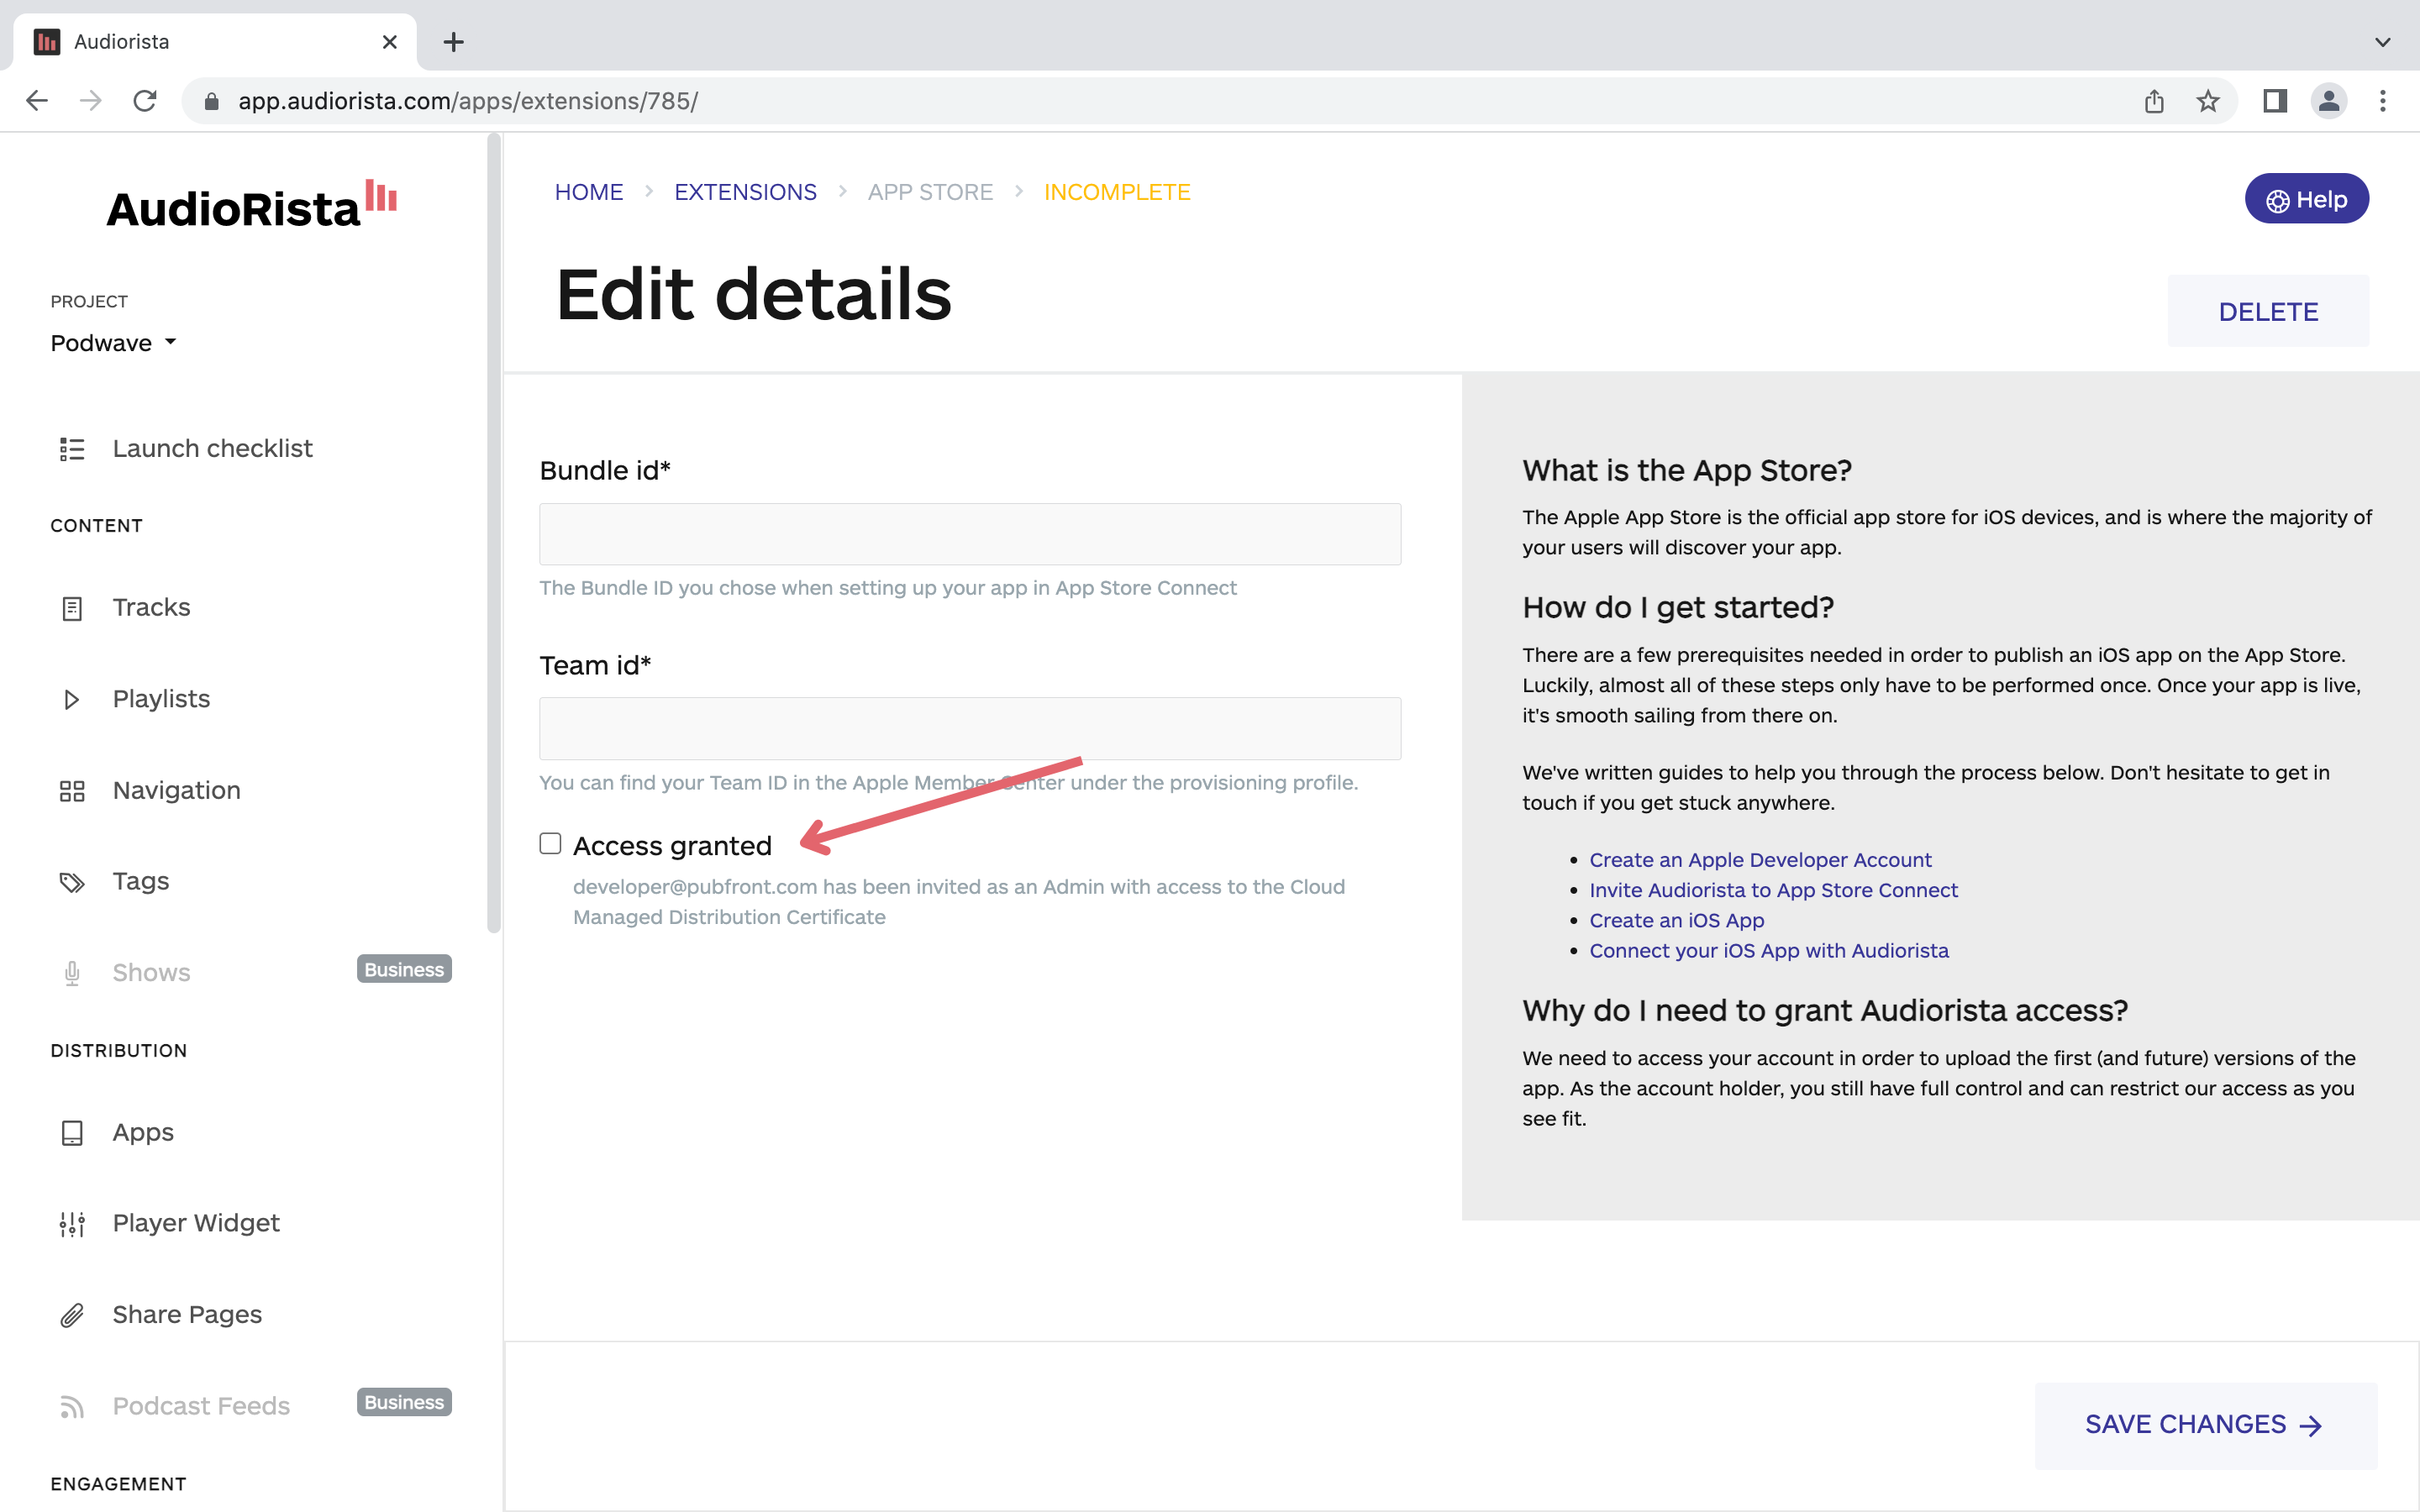
Task: Click the browser address bar URL
Action: click(x=467, y=101)
